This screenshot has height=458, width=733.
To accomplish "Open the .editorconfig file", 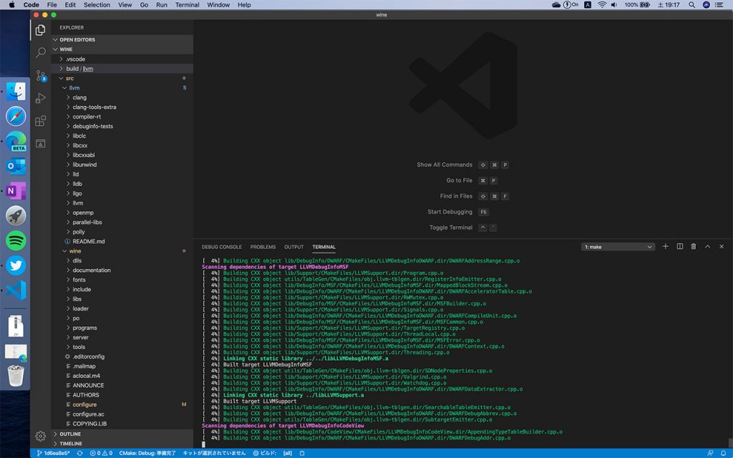I will click(122, 356).
